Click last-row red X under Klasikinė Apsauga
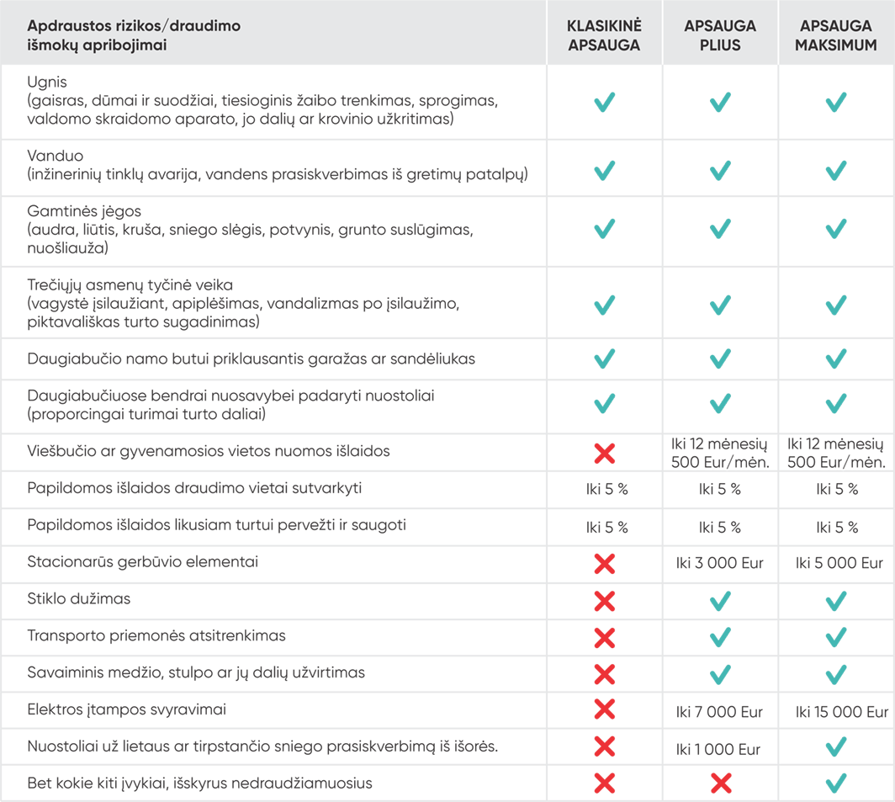 [604, 782]
